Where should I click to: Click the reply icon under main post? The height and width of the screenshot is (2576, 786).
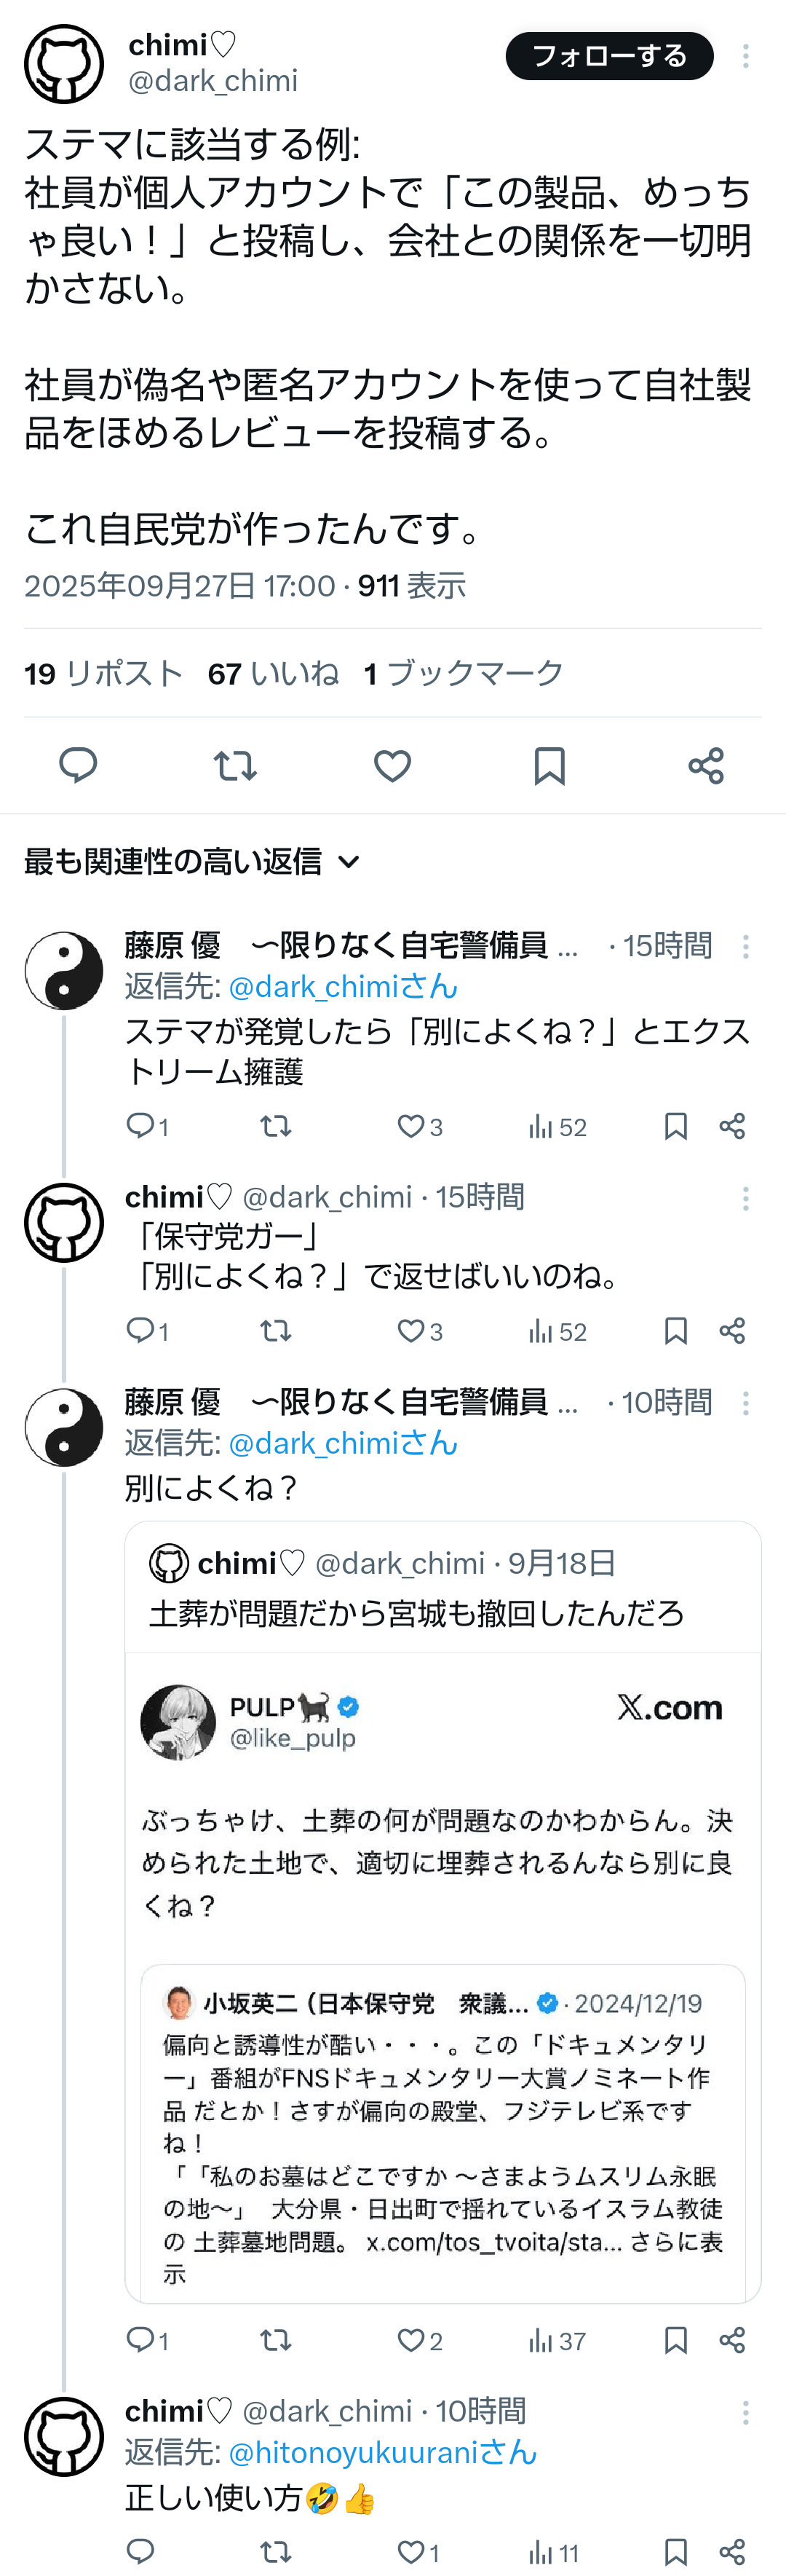point(78,765)
